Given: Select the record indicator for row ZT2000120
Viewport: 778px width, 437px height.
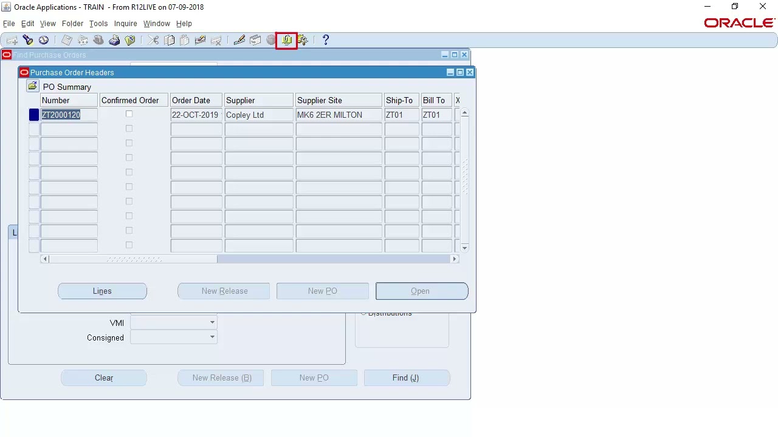Looking at the screenshot, I should click(x=34, y=115).
